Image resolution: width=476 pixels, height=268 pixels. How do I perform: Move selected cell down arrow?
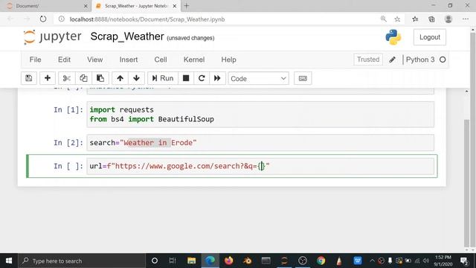[x=136, y=78]
